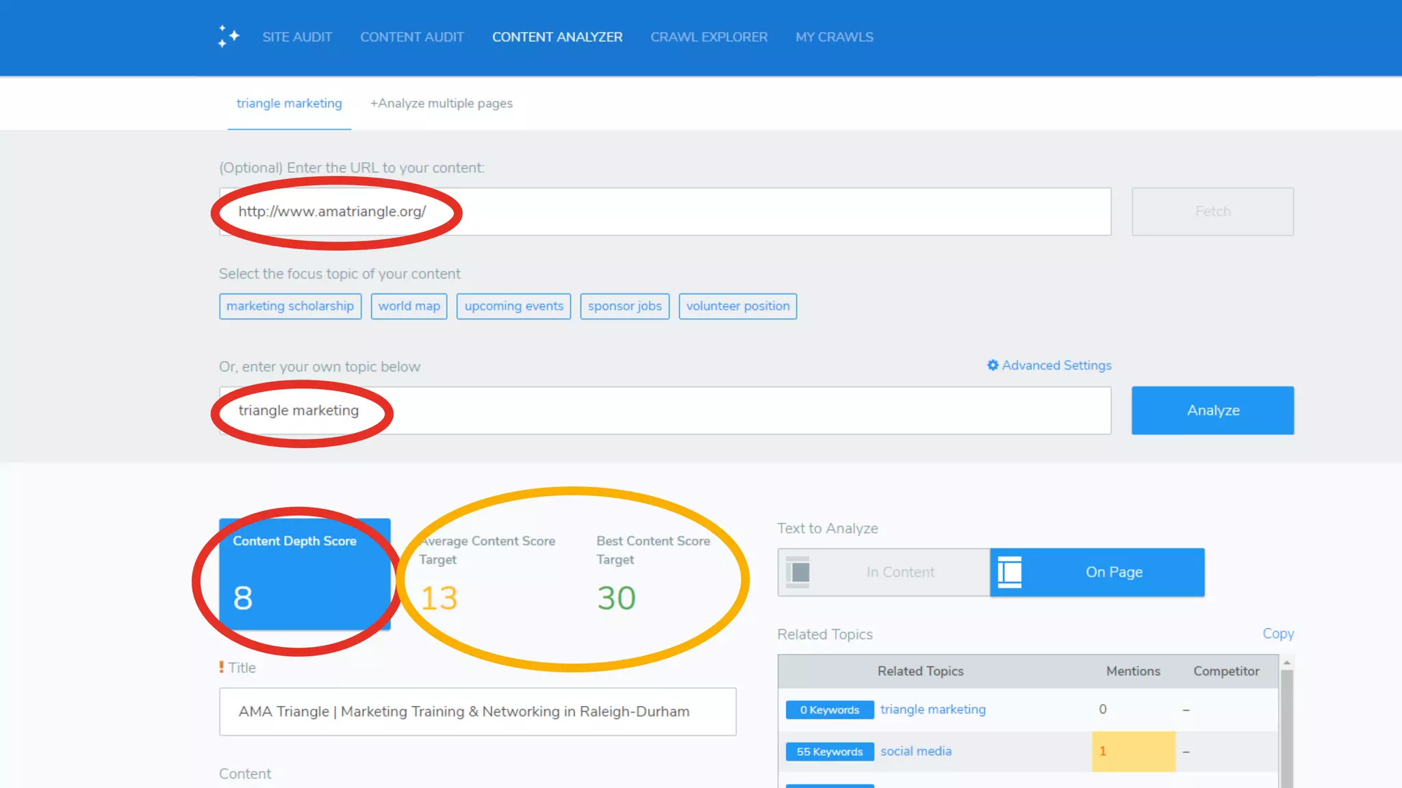The image size is (1402, 788).
Task: Click the On Page layout icon
Action: tap(1010, 572)
